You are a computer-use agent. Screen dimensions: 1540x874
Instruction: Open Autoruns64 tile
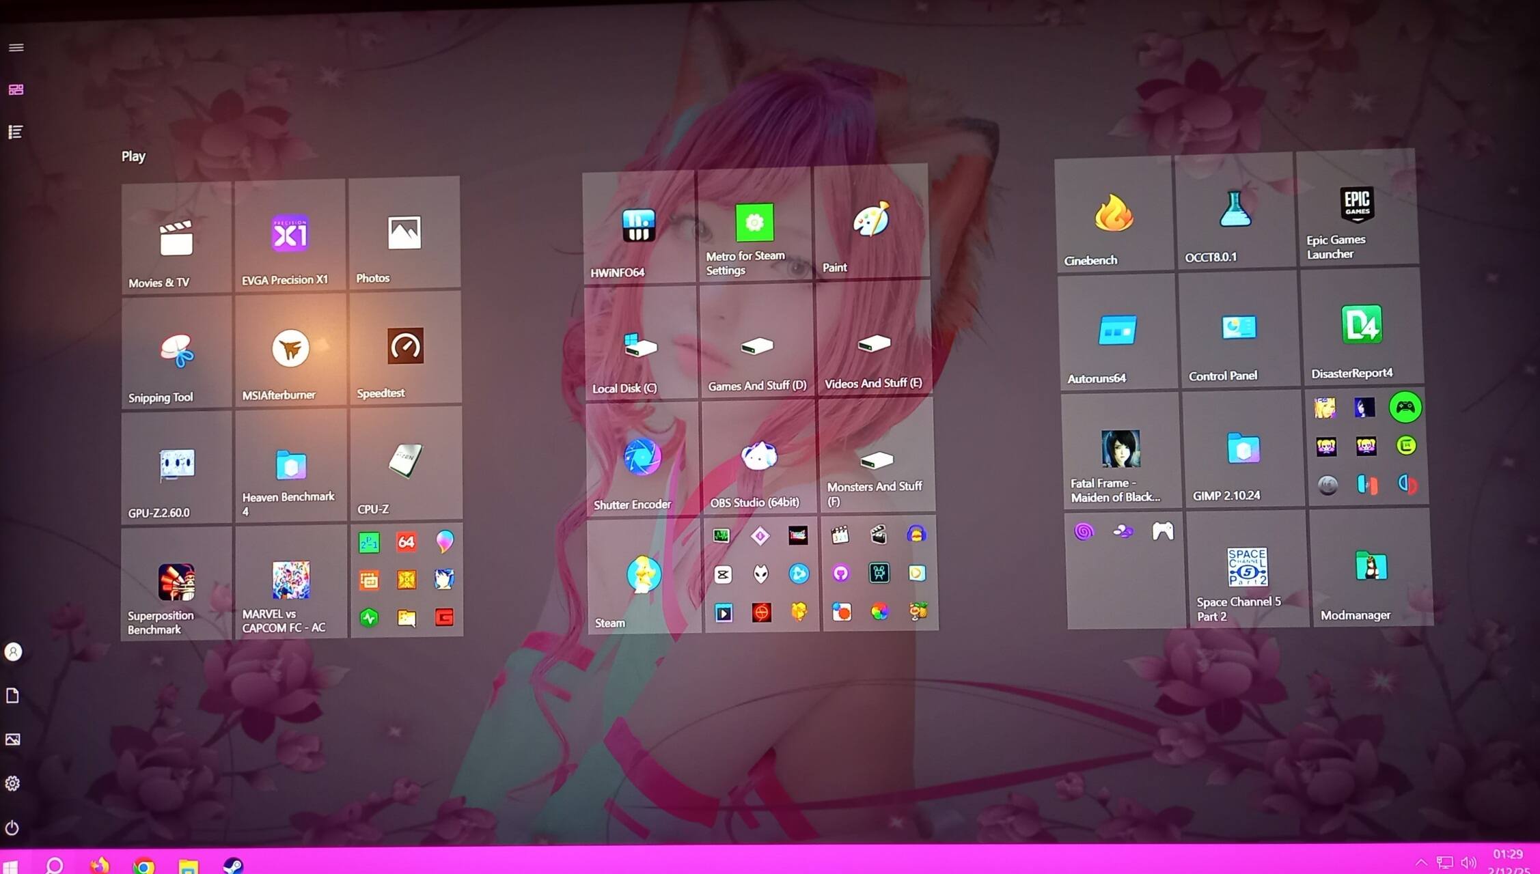[x=1118, y=332]
